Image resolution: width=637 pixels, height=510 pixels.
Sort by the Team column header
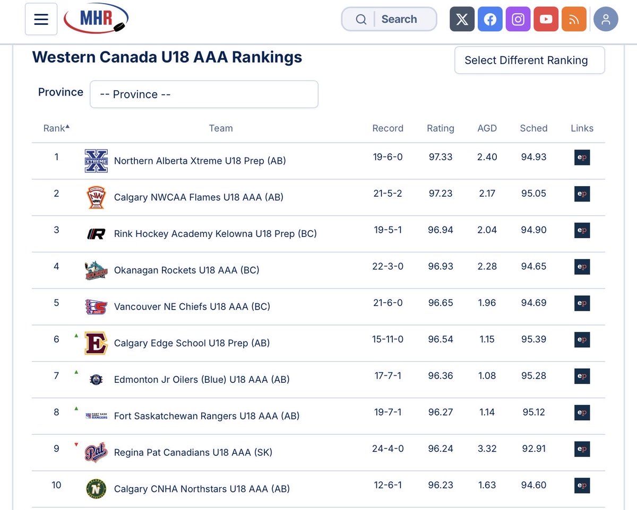pos(221,128)
